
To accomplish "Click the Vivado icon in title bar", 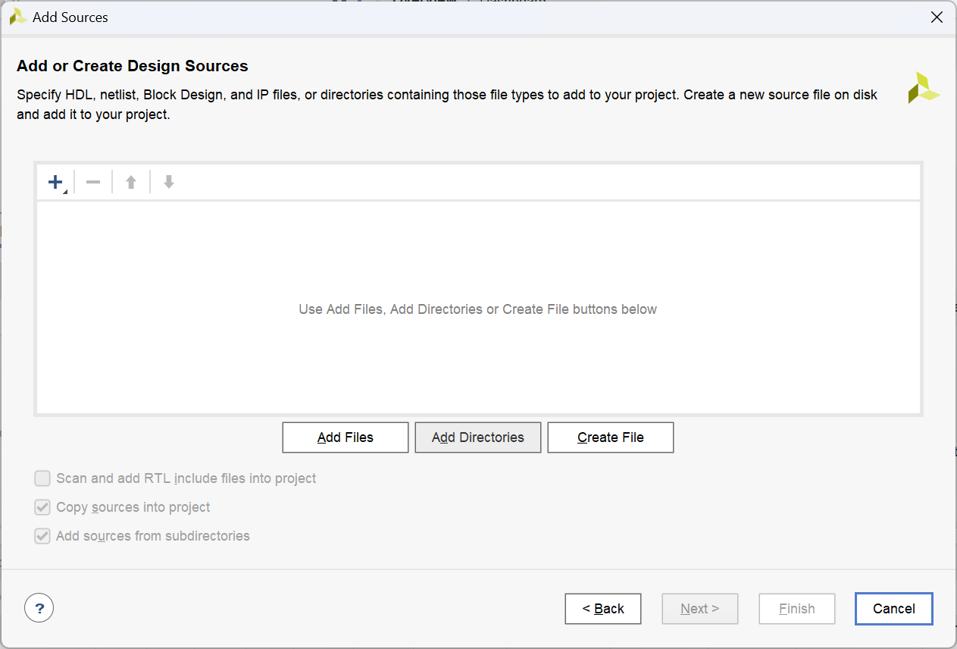I will [18, 17].
